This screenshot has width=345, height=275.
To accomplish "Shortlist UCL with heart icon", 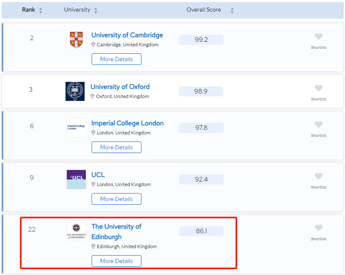I will pyautogui.click(x=318, y=176).
